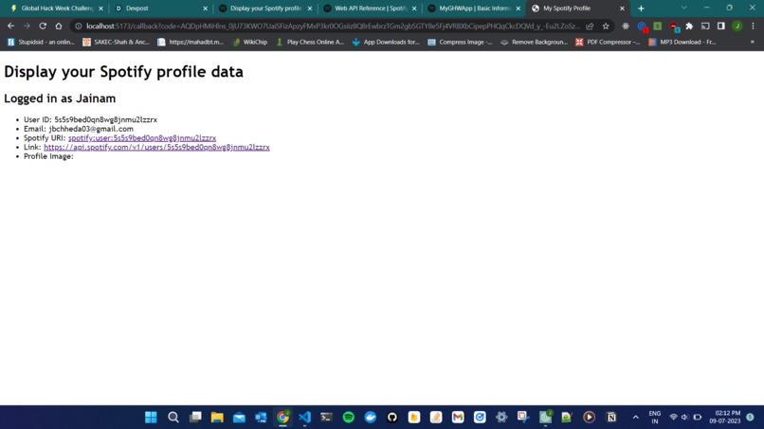Open the Remove Background bookmark

tap(534, 42)
